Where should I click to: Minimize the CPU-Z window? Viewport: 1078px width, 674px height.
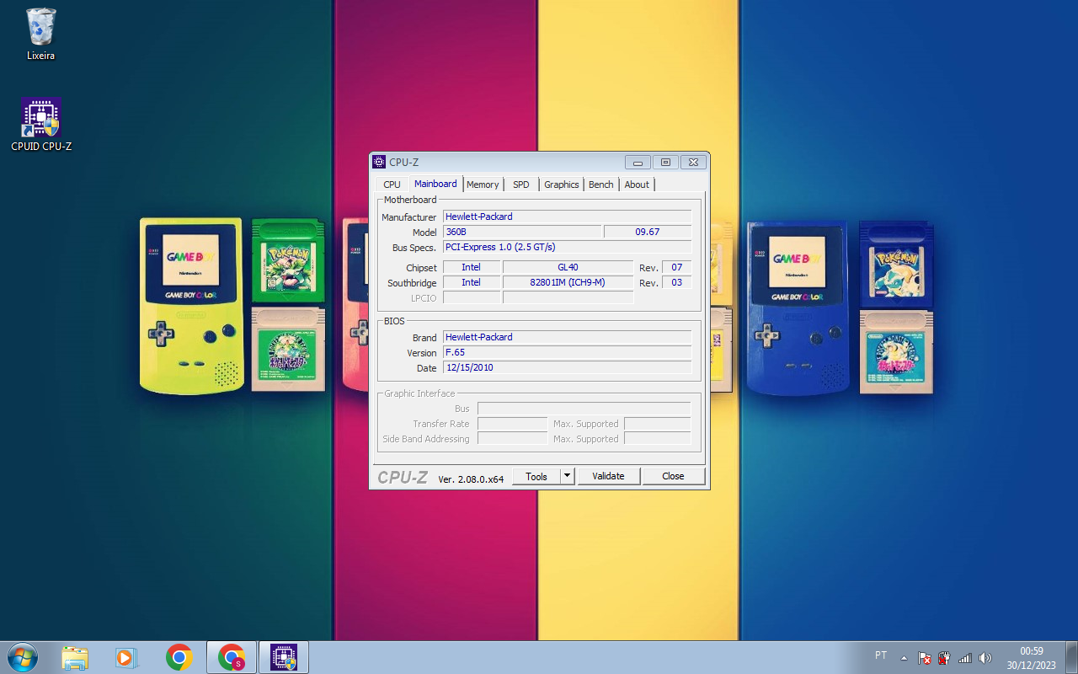point(638,162)
